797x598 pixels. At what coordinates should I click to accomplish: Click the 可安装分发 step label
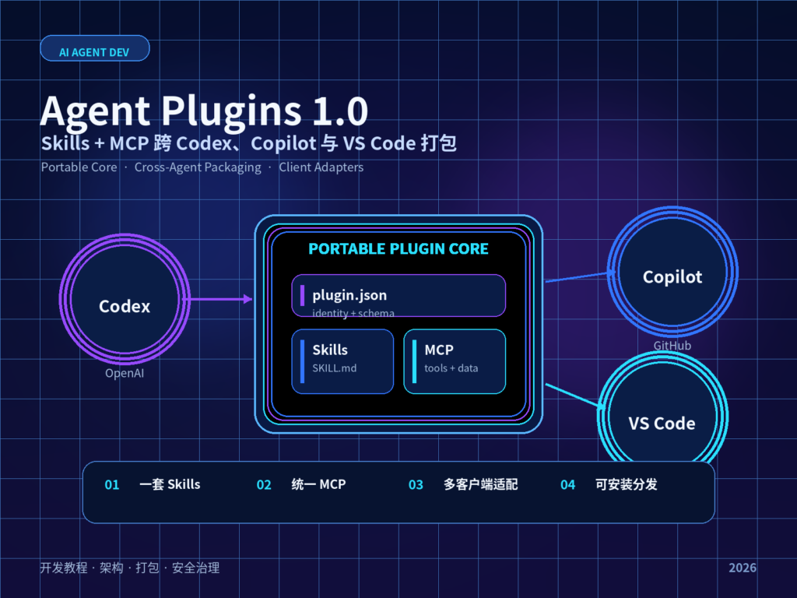627,484
